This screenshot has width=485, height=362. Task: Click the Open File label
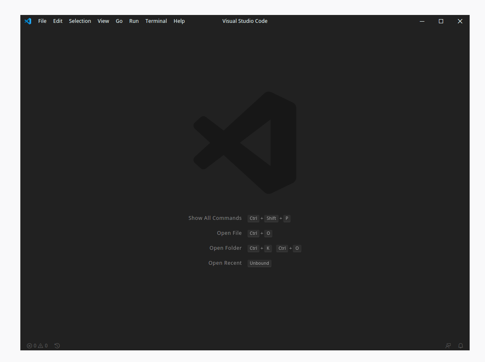(229, 233)
